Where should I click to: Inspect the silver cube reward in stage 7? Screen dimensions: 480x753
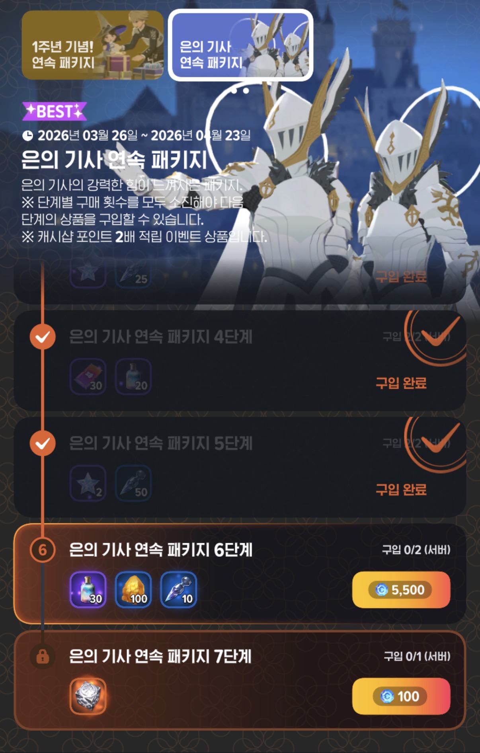(88, 696)
